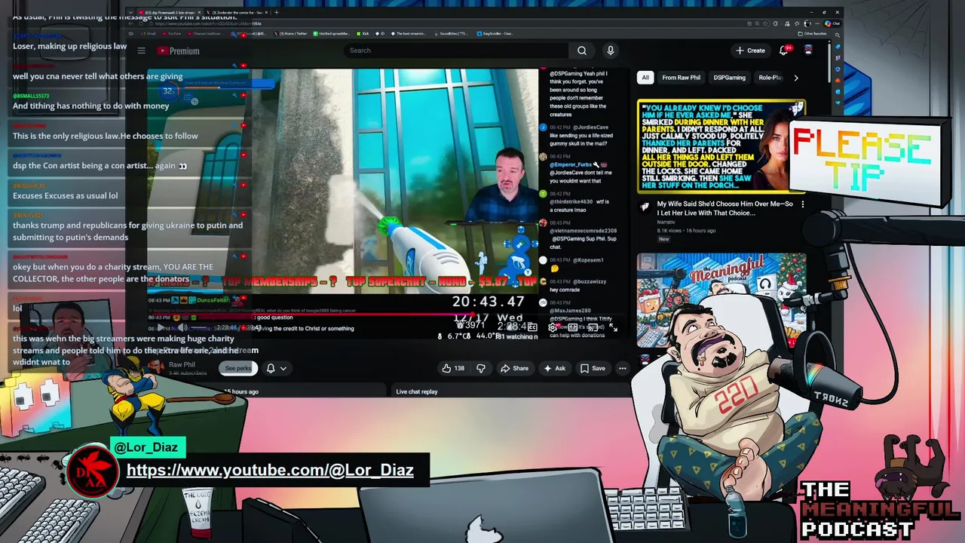Click Raw Phil channel avatar
Viewport: 965px width, 543px height.
pyautogui.click(x=155, y=367)
